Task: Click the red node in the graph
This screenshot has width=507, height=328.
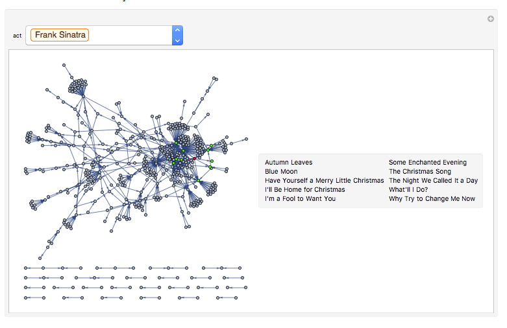Action: tap(194, 159)
